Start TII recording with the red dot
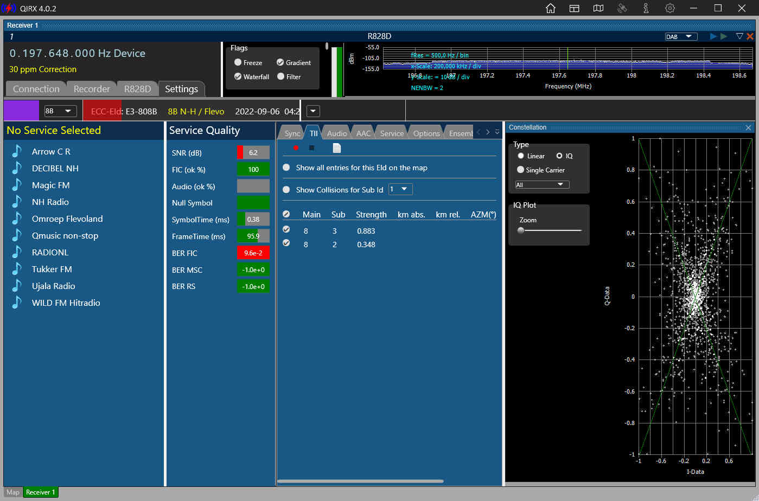The width and height of the screenshot is (759, 501). coord(296,147)
